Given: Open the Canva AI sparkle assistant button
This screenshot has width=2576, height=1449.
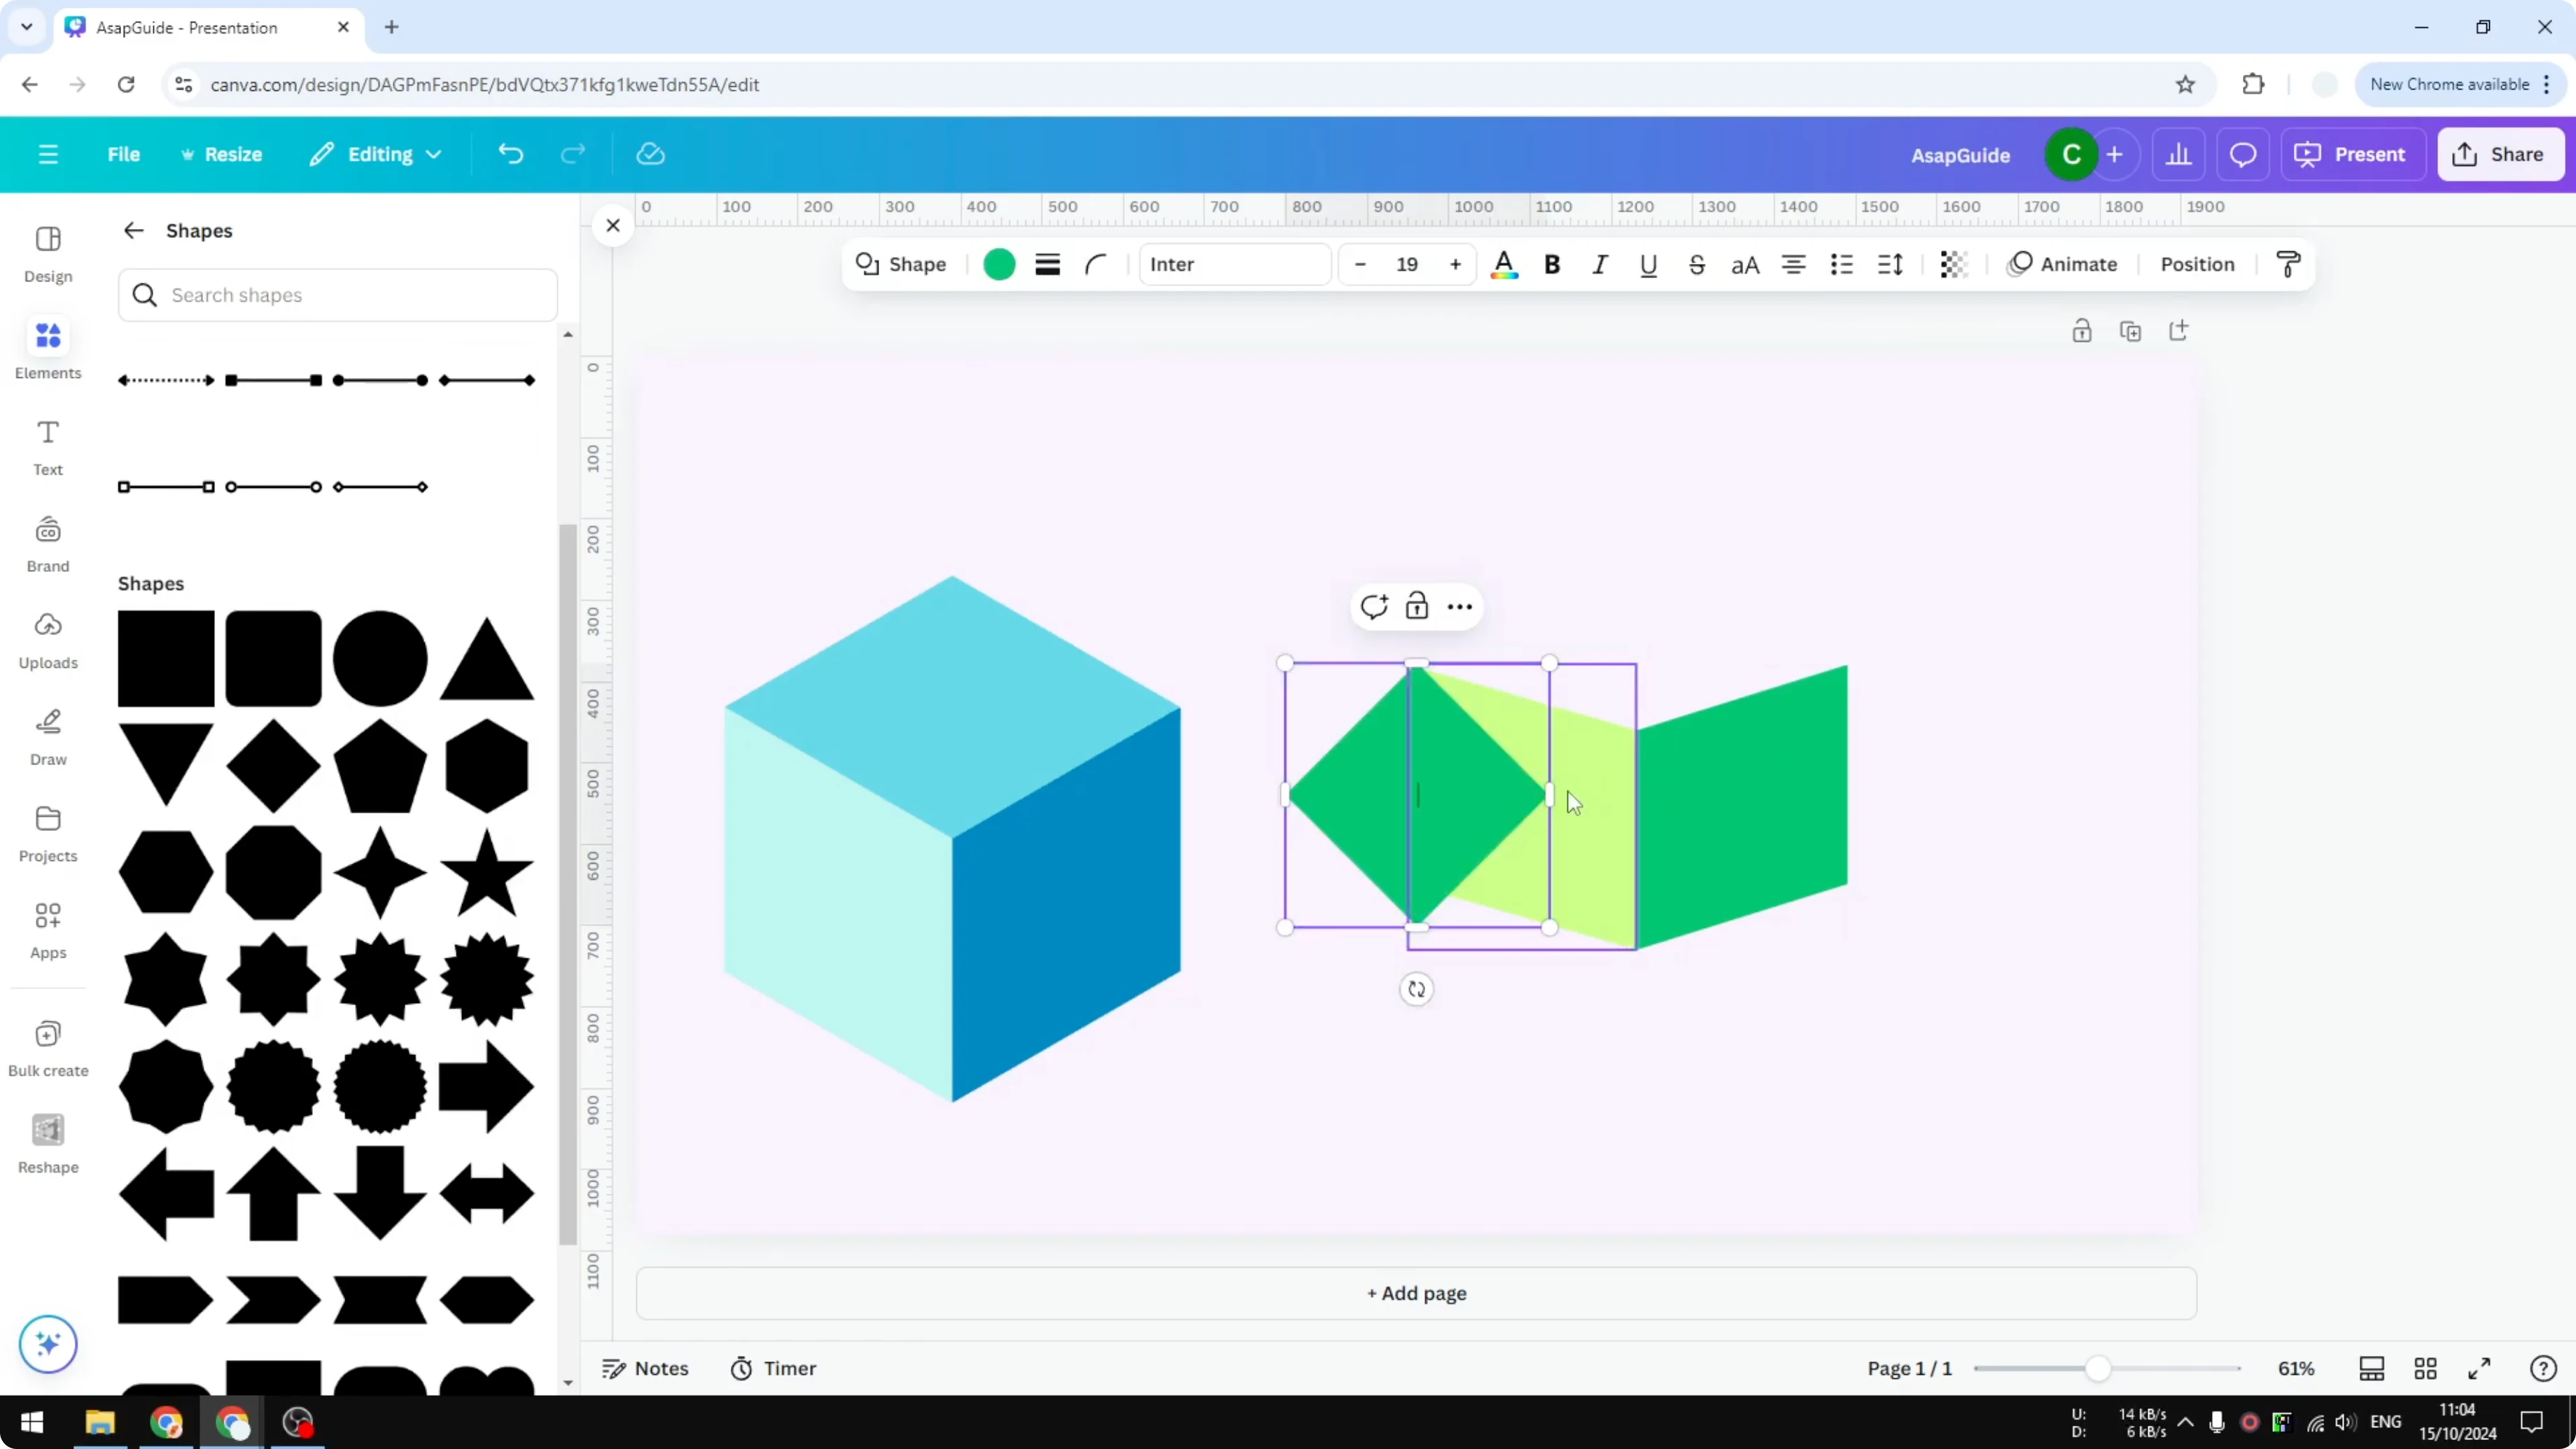Looking at the screenshot, I should [x=47, y=1344].
